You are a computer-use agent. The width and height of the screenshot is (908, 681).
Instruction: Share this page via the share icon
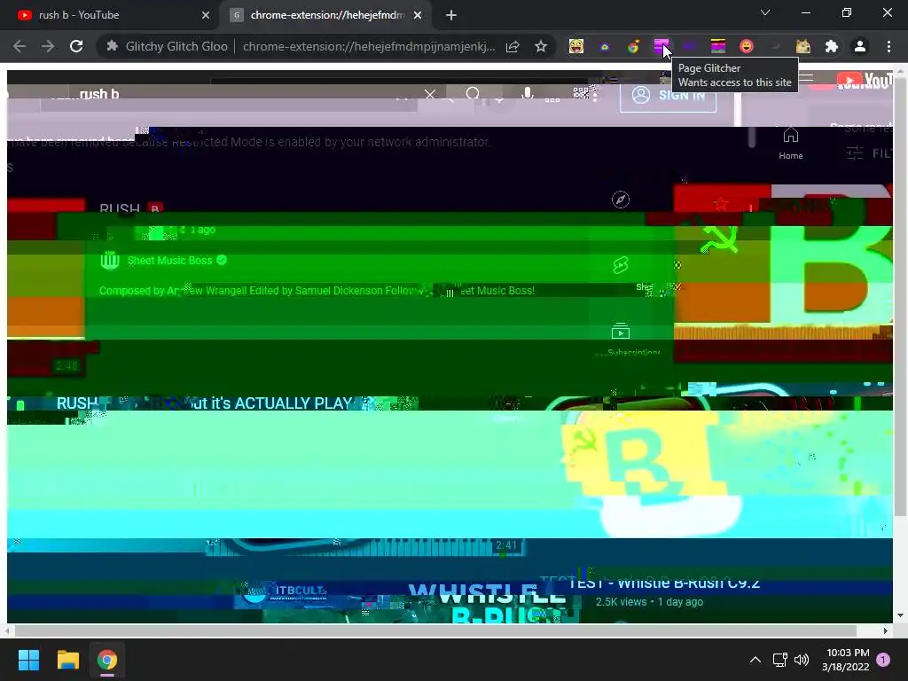(513, 46)
